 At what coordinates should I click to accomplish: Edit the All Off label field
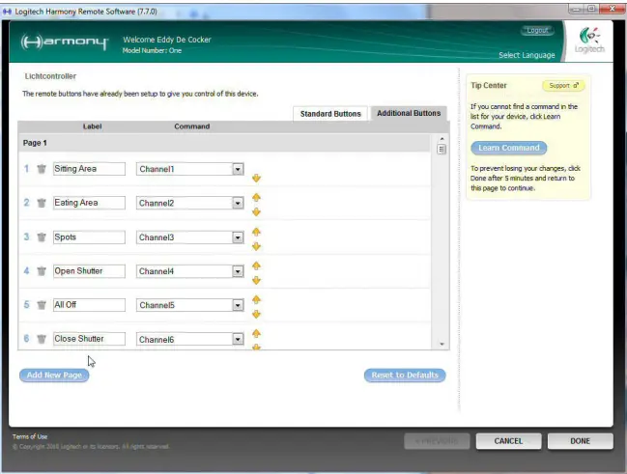pos(89,305)
